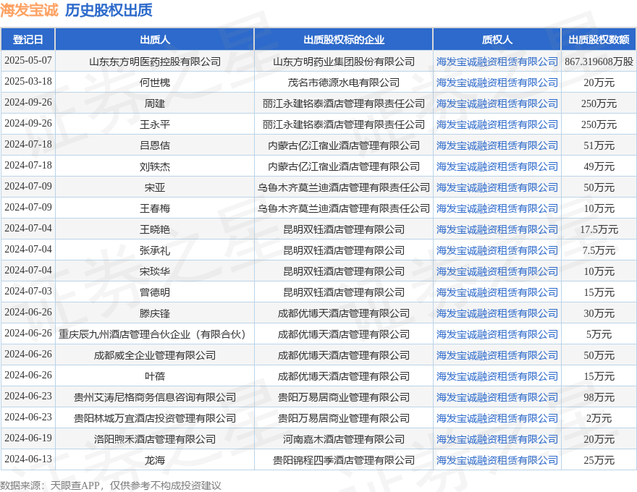Screen dimensions: 637x492
Task: Open 海发宝诚融资租赁有限公司 link in 王春梅 row
Action: coord(497,208)
